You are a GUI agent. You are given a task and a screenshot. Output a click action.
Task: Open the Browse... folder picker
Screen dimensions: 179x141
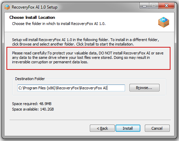144,88
